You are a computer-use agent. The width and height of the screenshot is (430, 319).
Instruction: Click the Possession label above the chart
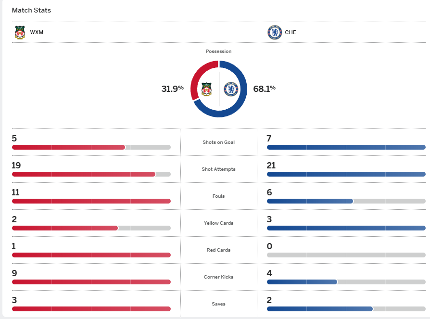click(218, 51)
